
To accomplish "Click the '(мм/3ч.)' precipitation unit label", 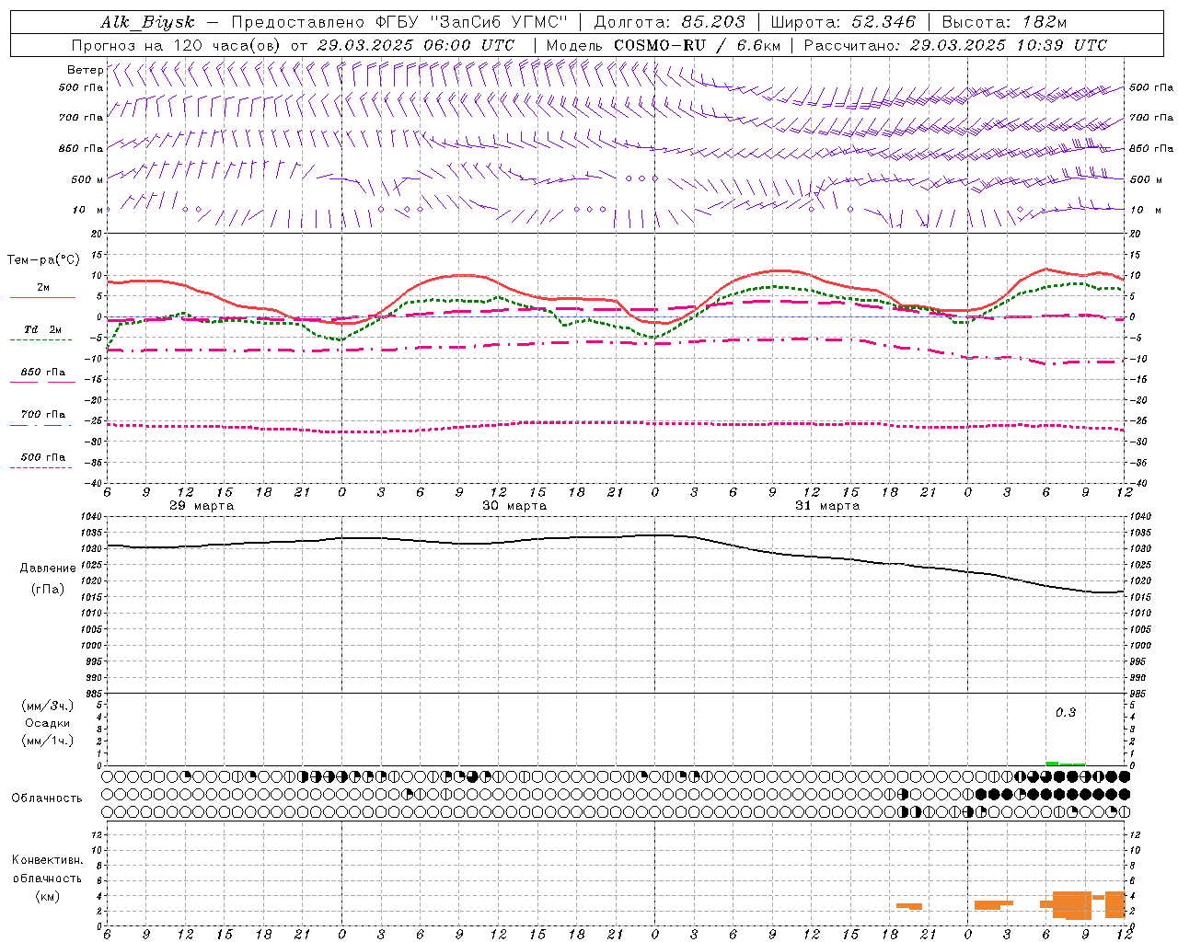I will pos(48,706).
